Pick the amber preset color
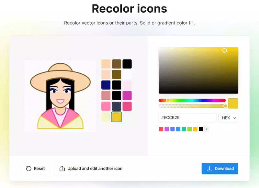This screenshot has width=259, height=188. click(195, 129)
